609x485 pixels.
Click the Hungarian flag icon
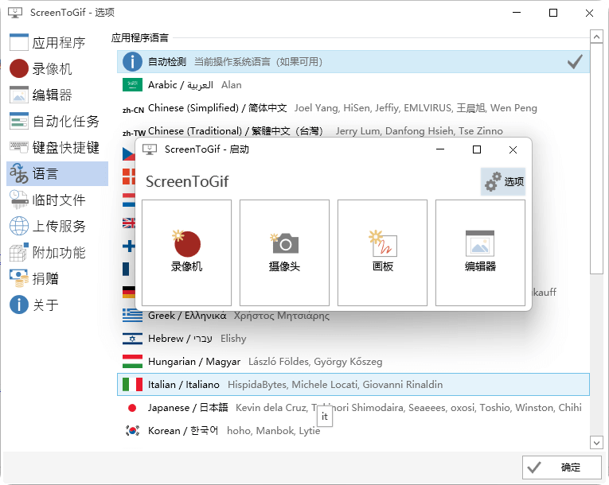click(132, 361)
